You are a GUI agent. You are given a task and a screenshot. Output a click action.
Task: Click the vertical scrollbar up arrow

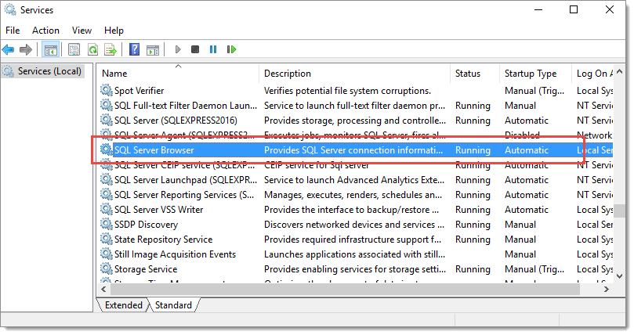619,71
